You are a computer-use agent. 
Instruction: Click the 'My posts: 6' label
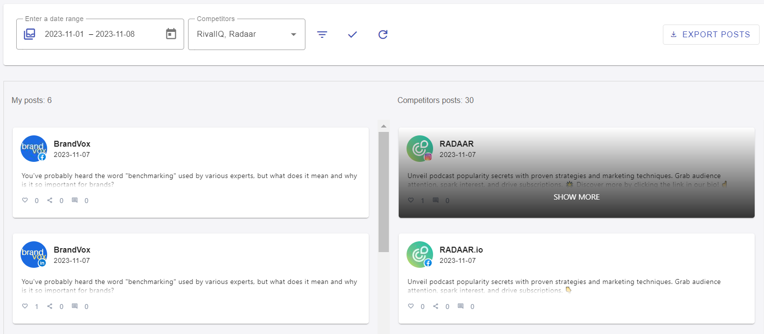pos(31,100)
